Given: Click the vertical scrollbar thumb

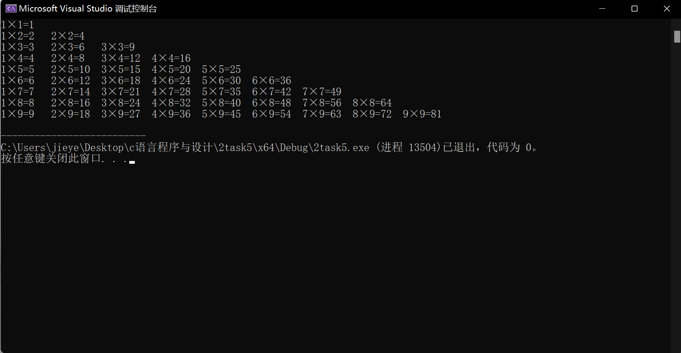Looking at the screenshot, I should [x=677, y=37].
